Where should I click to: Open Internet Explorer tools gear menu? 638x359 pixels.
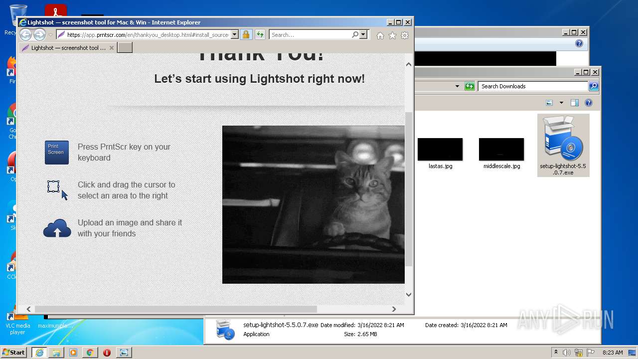click(405, 35)
